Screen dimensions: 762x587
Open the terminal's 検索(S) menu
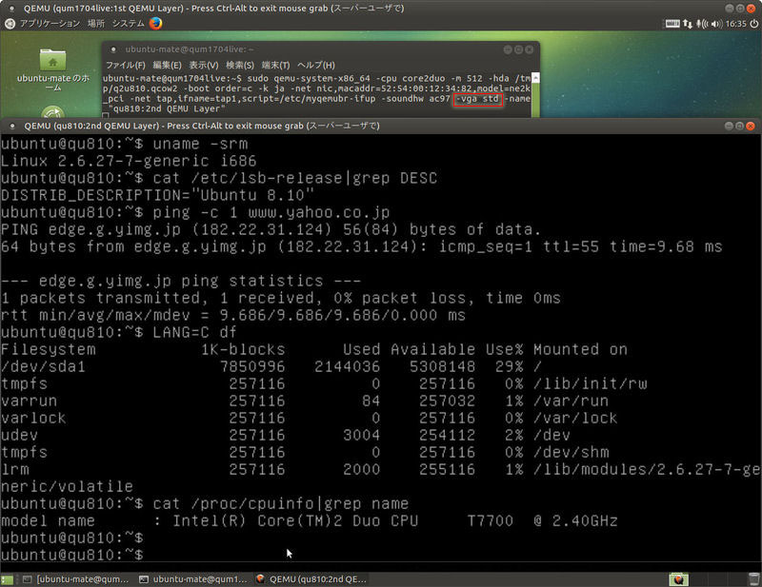coord(240,65)
